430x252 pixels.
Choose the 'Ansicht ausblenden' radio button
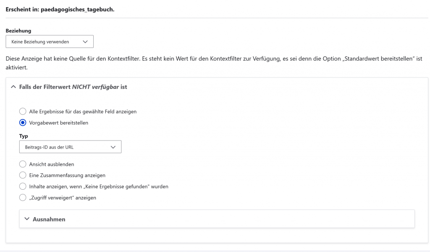pos(23,164)
